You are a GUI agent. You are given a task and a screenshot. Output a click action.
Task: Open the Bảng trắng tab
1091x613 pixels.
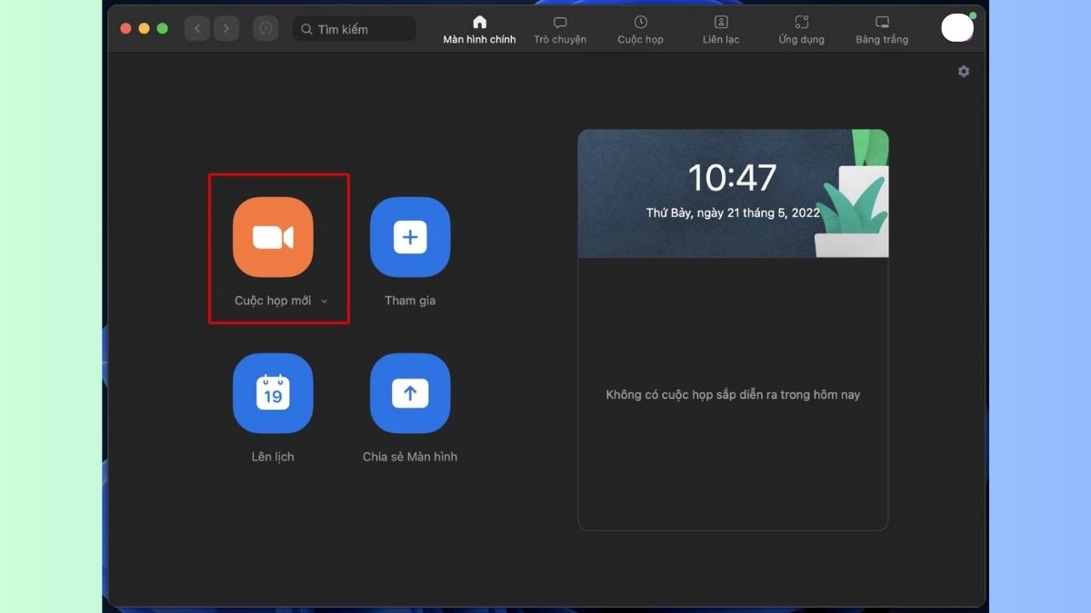point(882,29)
